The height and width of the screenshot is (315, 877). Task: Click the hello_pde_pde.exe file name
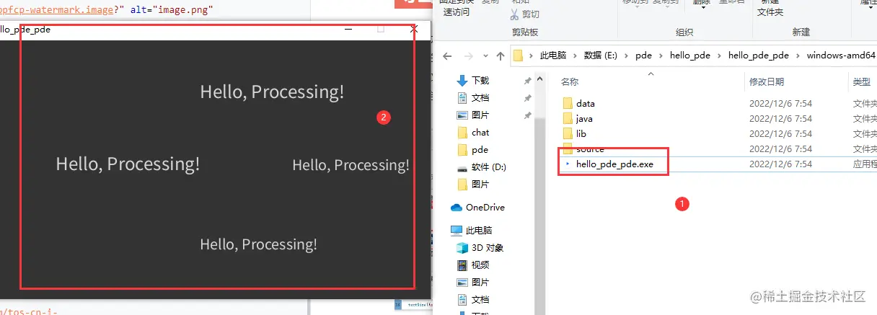point(614,164)
